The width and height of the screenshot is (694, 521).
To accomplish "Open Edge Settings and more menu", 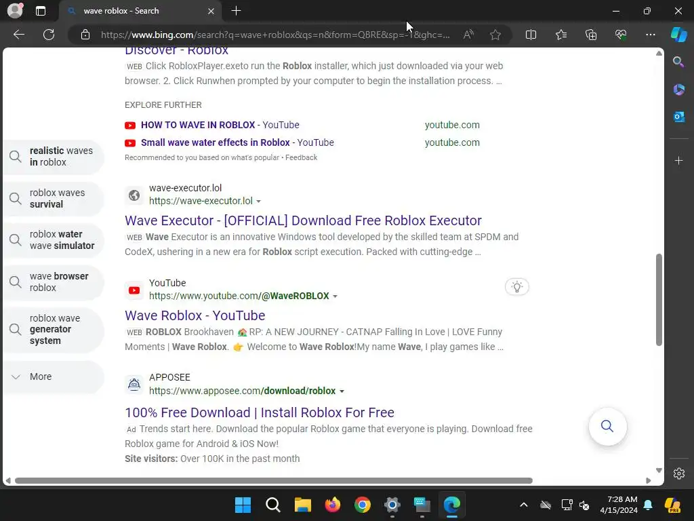I will pyautogui.click(x=650, y=35).
